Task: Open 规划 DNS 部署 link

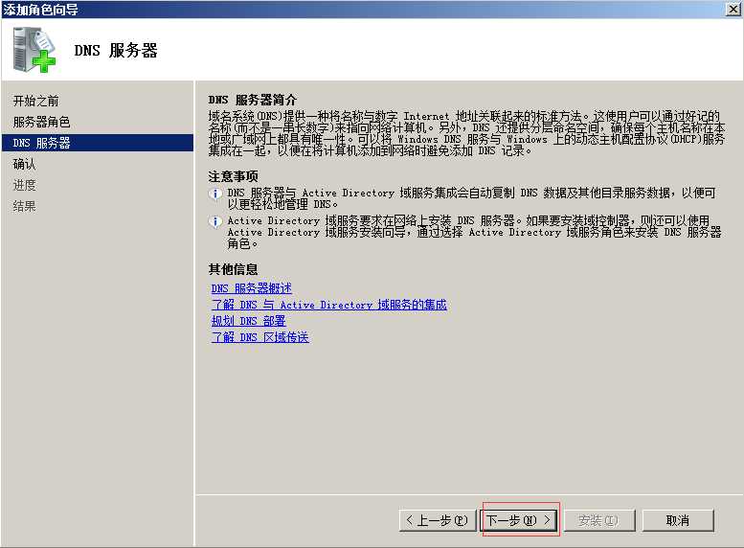Action: 249,321
